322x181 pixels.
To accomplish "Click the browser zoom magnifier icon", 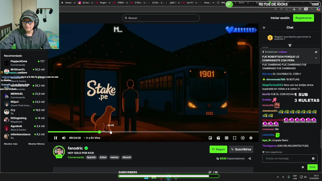I will (276, 9).
